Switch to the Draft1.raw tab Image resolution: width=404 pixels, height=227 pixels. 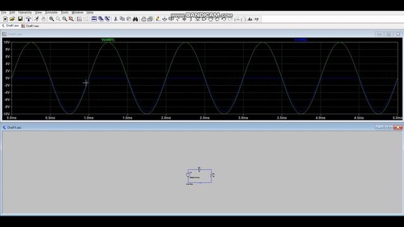click(30, 26)
